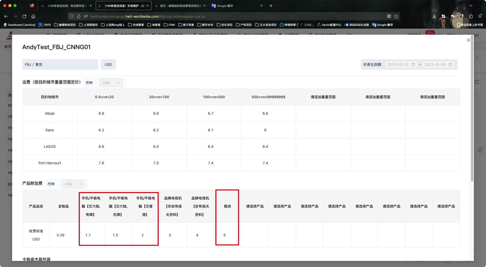Viewport: 486px width, 267px height.
Task: Click the back navigation arrow
Action: pos(6,16)
